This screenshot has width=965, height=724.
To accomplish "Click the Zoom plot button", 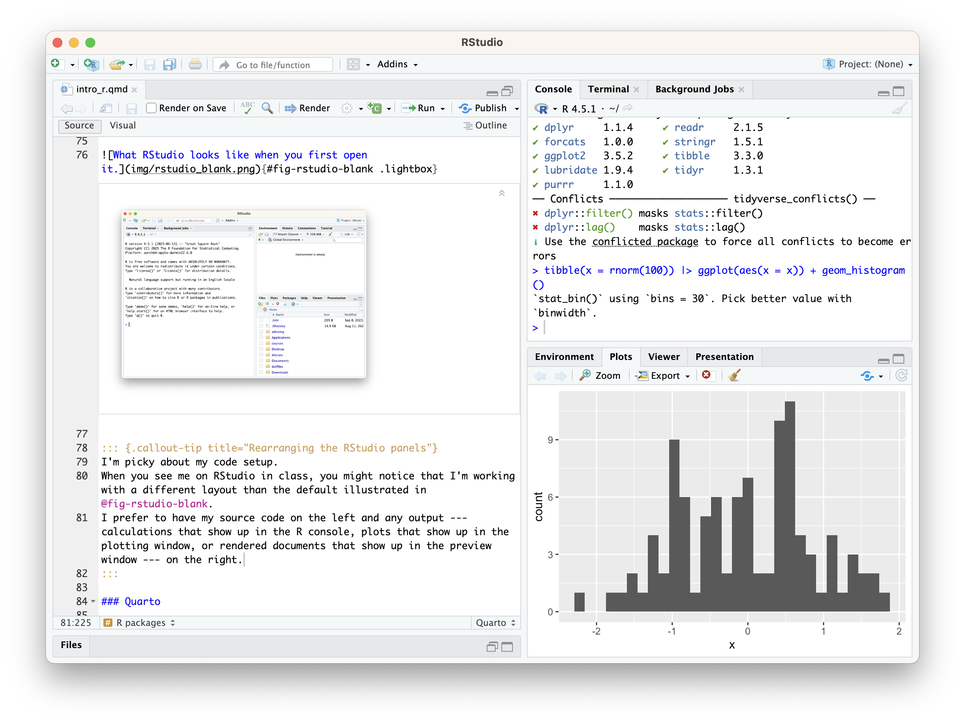I will click(600, 376).
